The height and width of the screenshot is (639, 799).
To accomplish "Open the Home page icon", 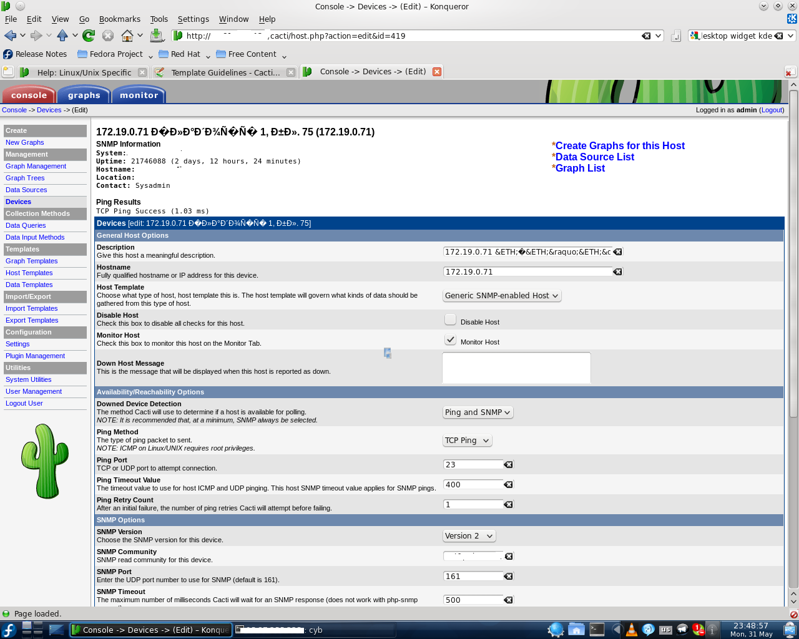I will click(x=127, y=36).
